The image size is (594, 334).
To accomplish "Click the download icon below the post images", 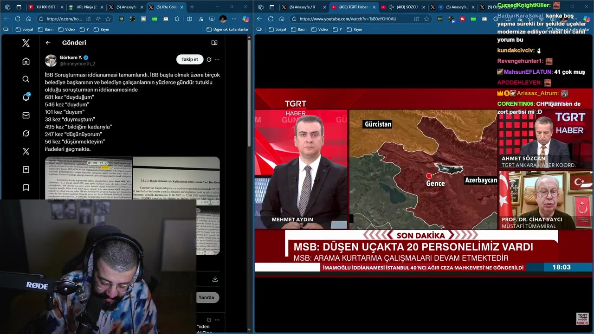I will click(215, 279).
